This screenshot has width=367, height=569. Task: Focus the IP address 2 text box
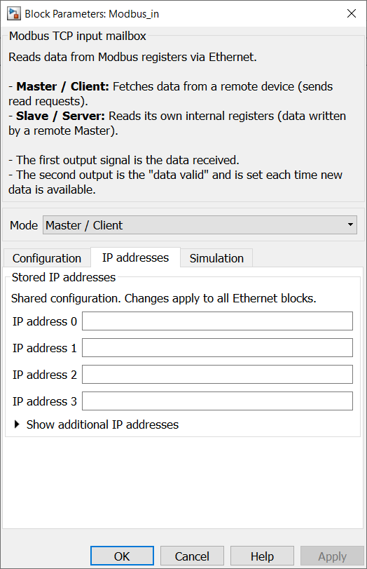pyautogui.click(x=217, y=375)
